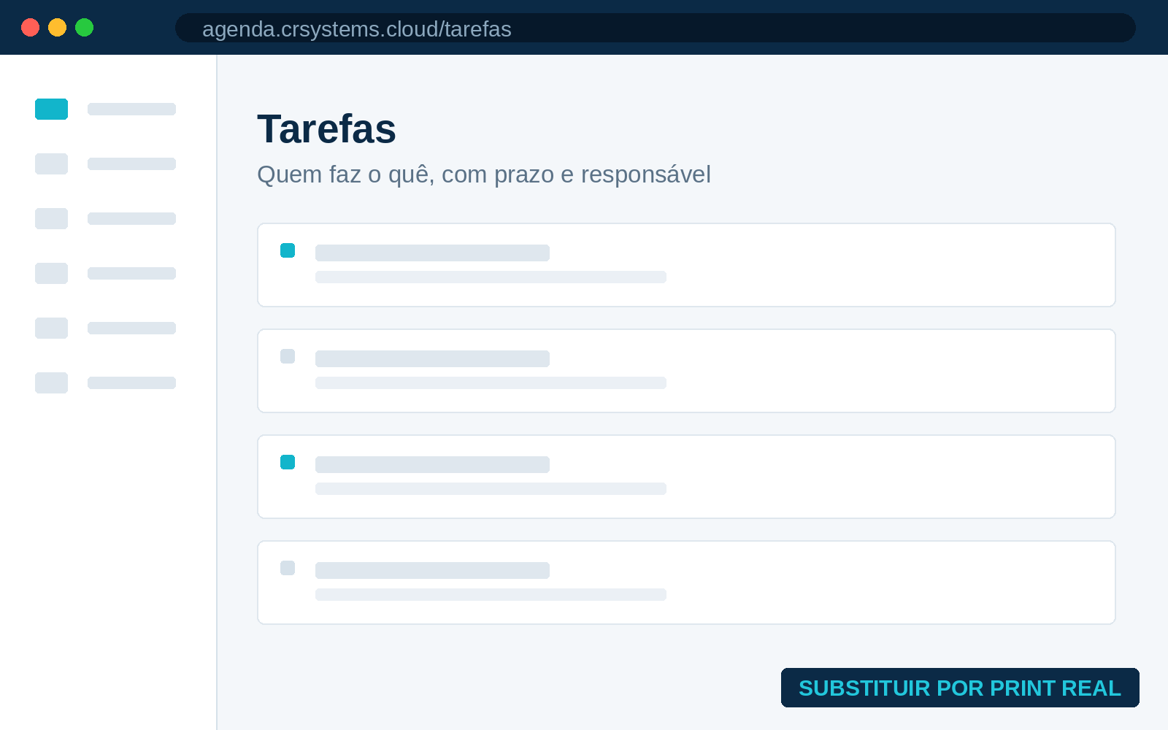Select the fifth sidebar icon
Image resolution: width=1168 pixels, height=730 pixels.
[x=51, y=328]
